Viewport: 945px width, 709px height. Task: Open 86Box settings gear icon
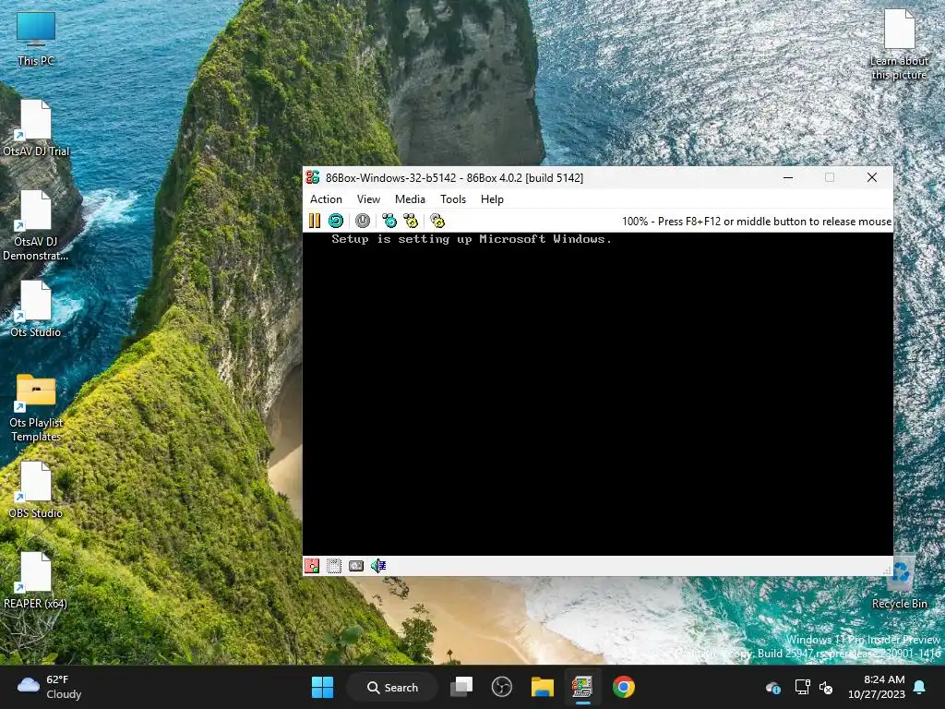pos(437,221)
